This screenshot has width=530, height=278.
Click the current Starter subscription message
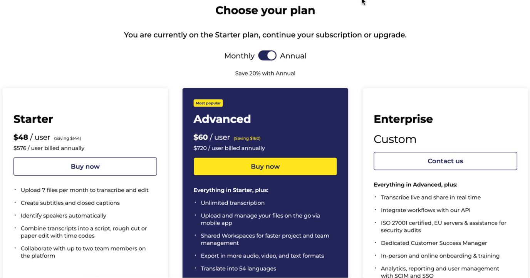tap(265, 35)
